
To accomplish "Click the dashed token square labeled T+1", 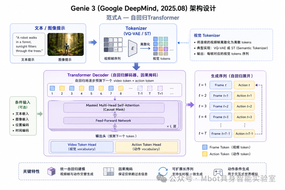I will (160, 88).
